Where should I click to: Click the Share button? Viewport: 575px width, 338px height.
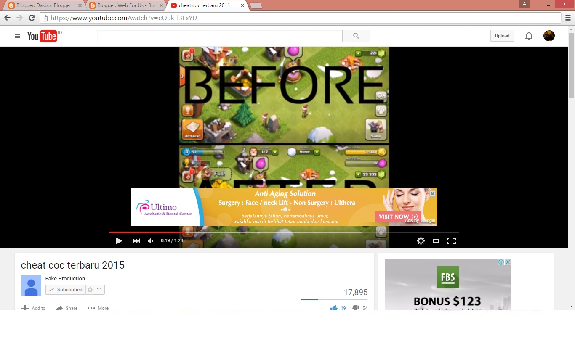tap(67, 308)
